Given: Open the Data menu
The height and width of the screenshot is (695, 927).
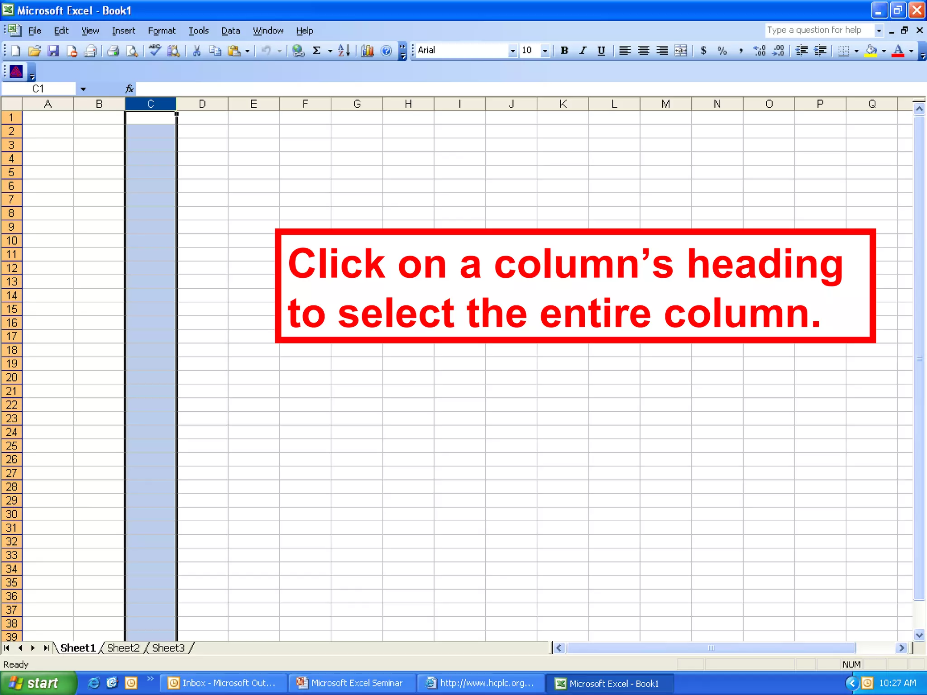Looking at the screenshot, I should click(230, 30).
